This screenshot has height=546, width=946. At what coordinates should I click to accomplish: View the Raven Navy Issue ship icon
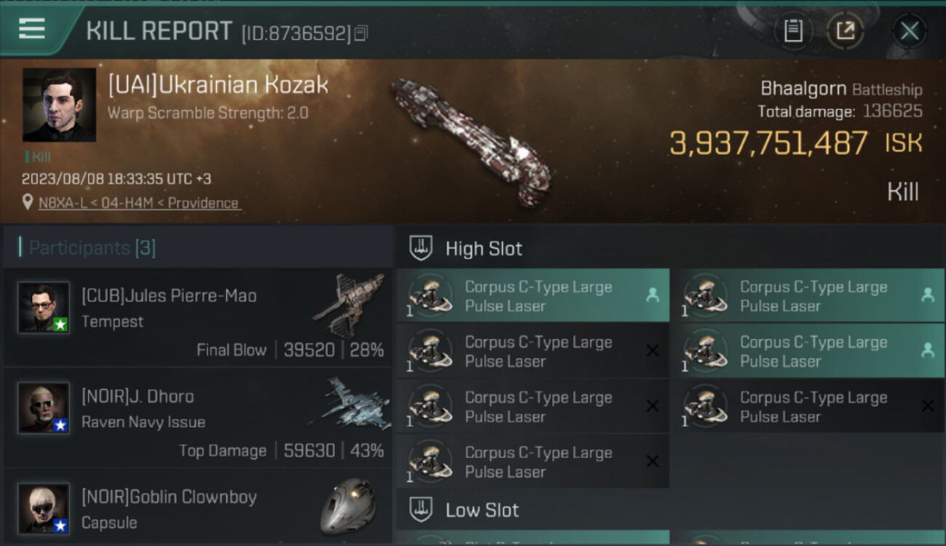[349, 403]
